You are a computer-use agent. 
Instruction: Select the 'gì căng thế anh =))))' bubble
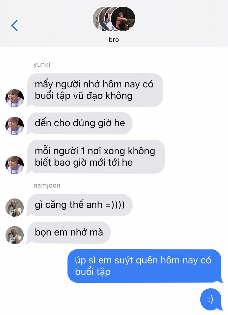coord(79,205)
